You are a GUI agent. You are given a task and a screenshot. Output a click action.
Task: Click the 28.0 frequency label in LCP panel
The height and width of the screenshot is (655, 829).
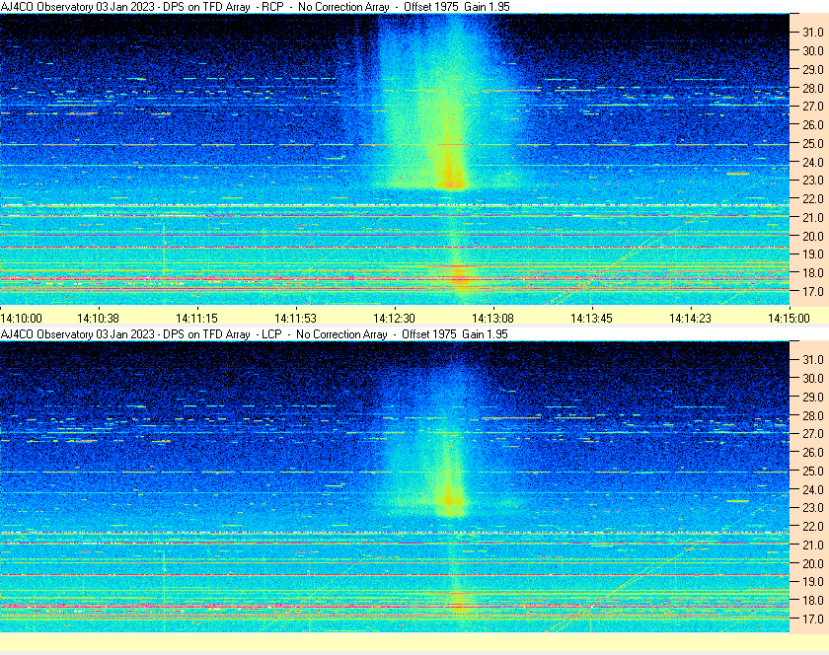coord(813,415)
